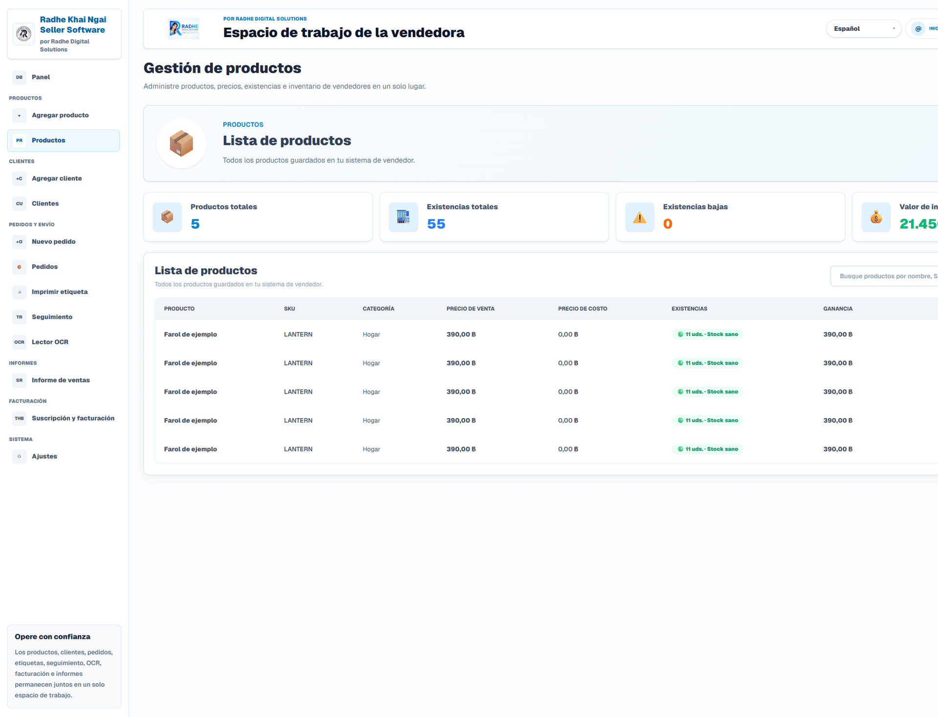Go to Informe de ventas

point(64,380)
